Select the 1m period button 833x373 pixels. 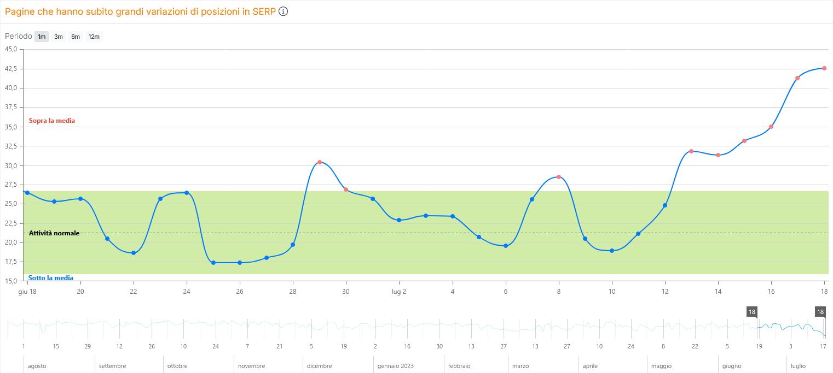42,37
